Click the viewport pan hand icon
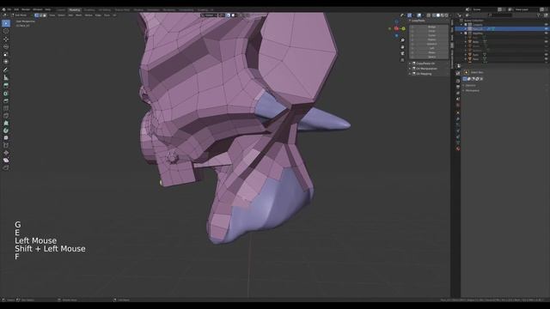Image resolution: width=550 pixels, height=309 pixels. coord(402,47)
